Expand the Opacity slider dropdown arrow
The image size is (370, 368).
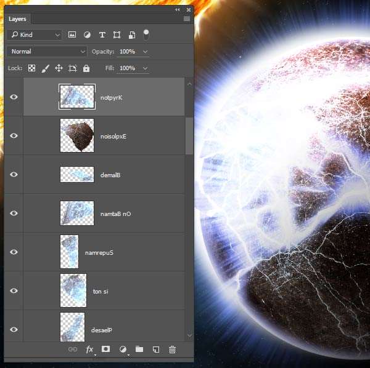tap(146, 52)
